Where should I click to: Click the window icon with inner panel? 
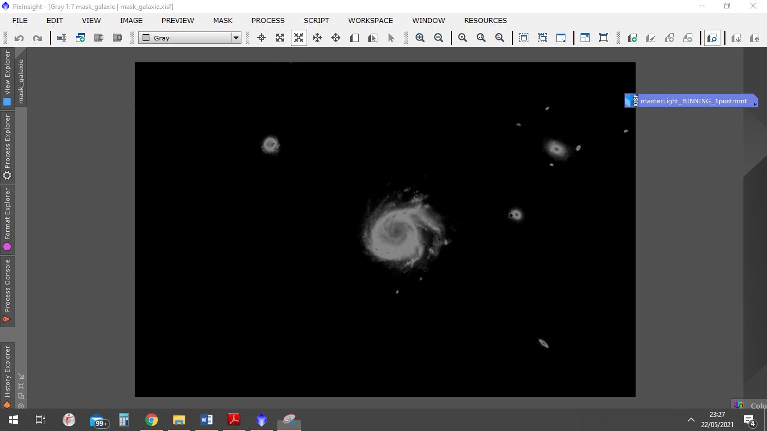click(x=585, y=38)
